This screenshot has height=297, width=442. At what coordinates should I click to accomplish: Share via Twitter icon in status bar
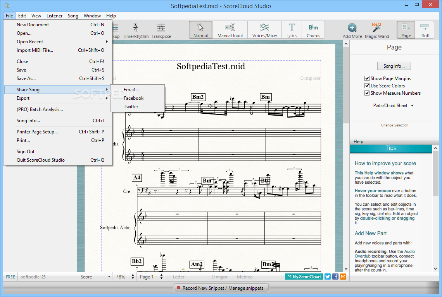click(x=328, y=277)
